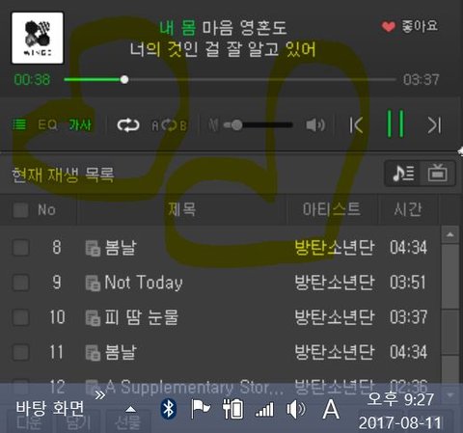
Task: Toggle the playlist view list icon
Action: pos(19,124)
